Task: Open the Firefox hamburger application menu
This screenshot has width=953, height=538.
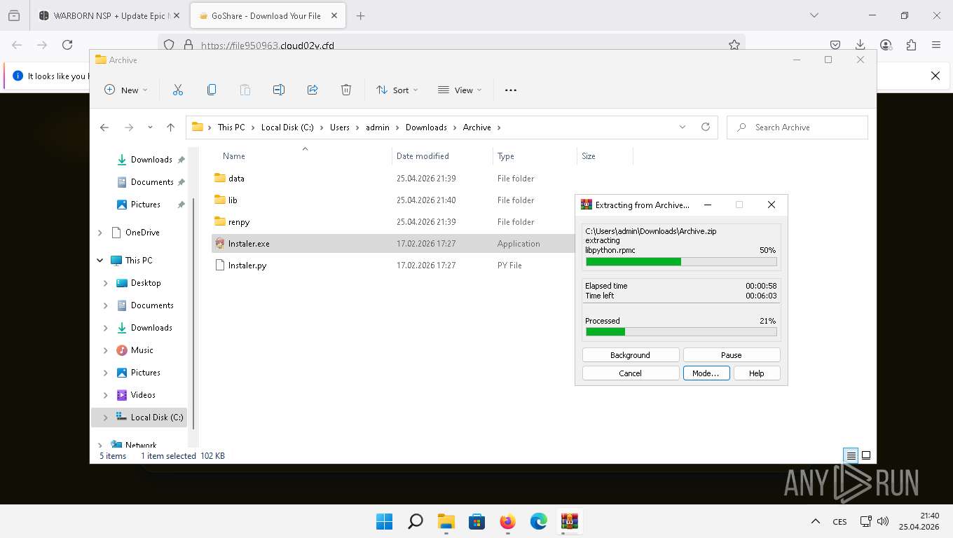Action: (x=936, y=45)
